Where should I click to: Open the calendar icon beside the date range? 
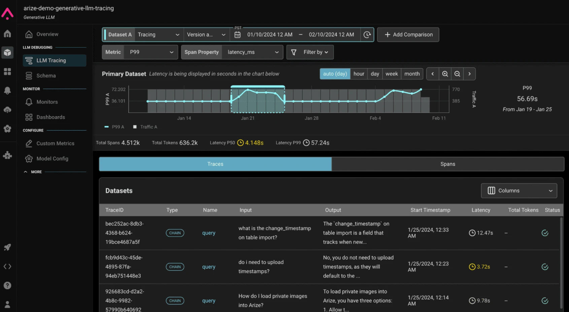(237, 34)
